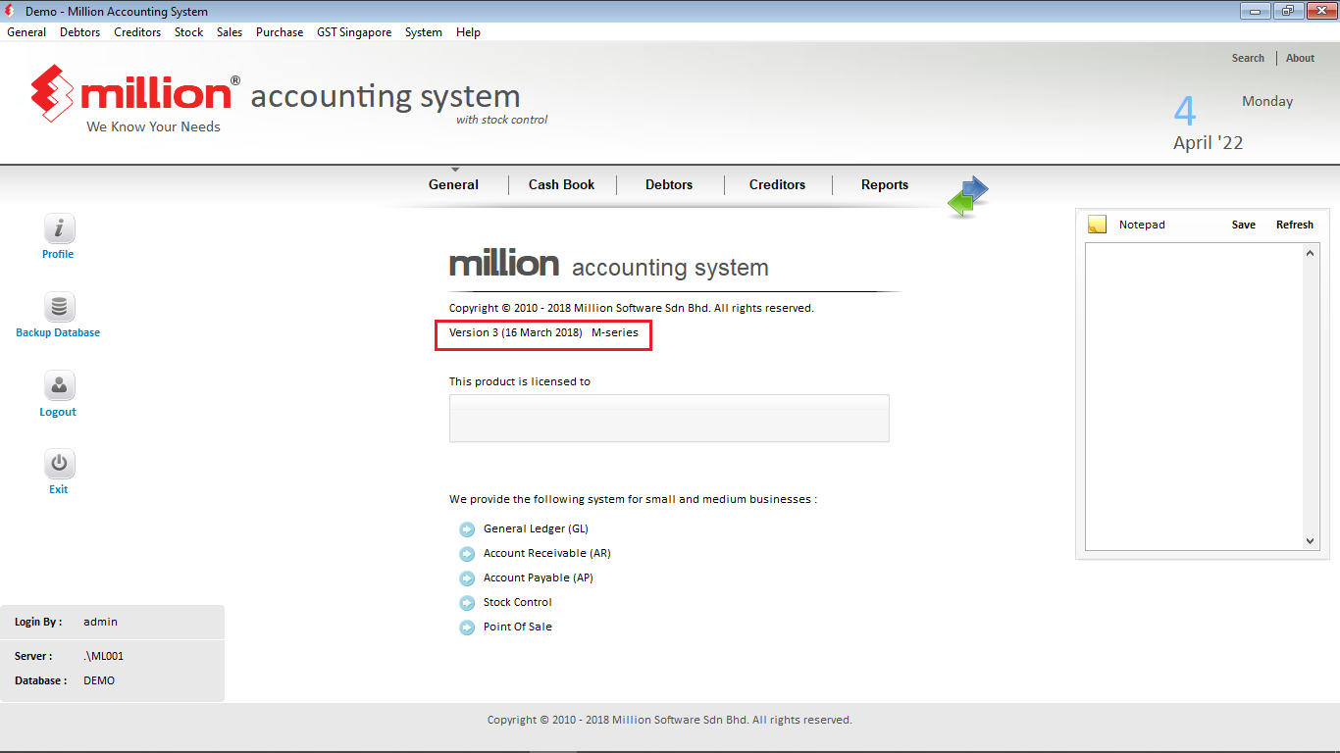This screenshot has height=753, width=1340.
Task: Open the Profile info icon
Action: point(59,228)
